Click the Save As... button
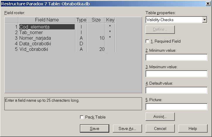The image size is (212, 137). click(x=127, y=128)
